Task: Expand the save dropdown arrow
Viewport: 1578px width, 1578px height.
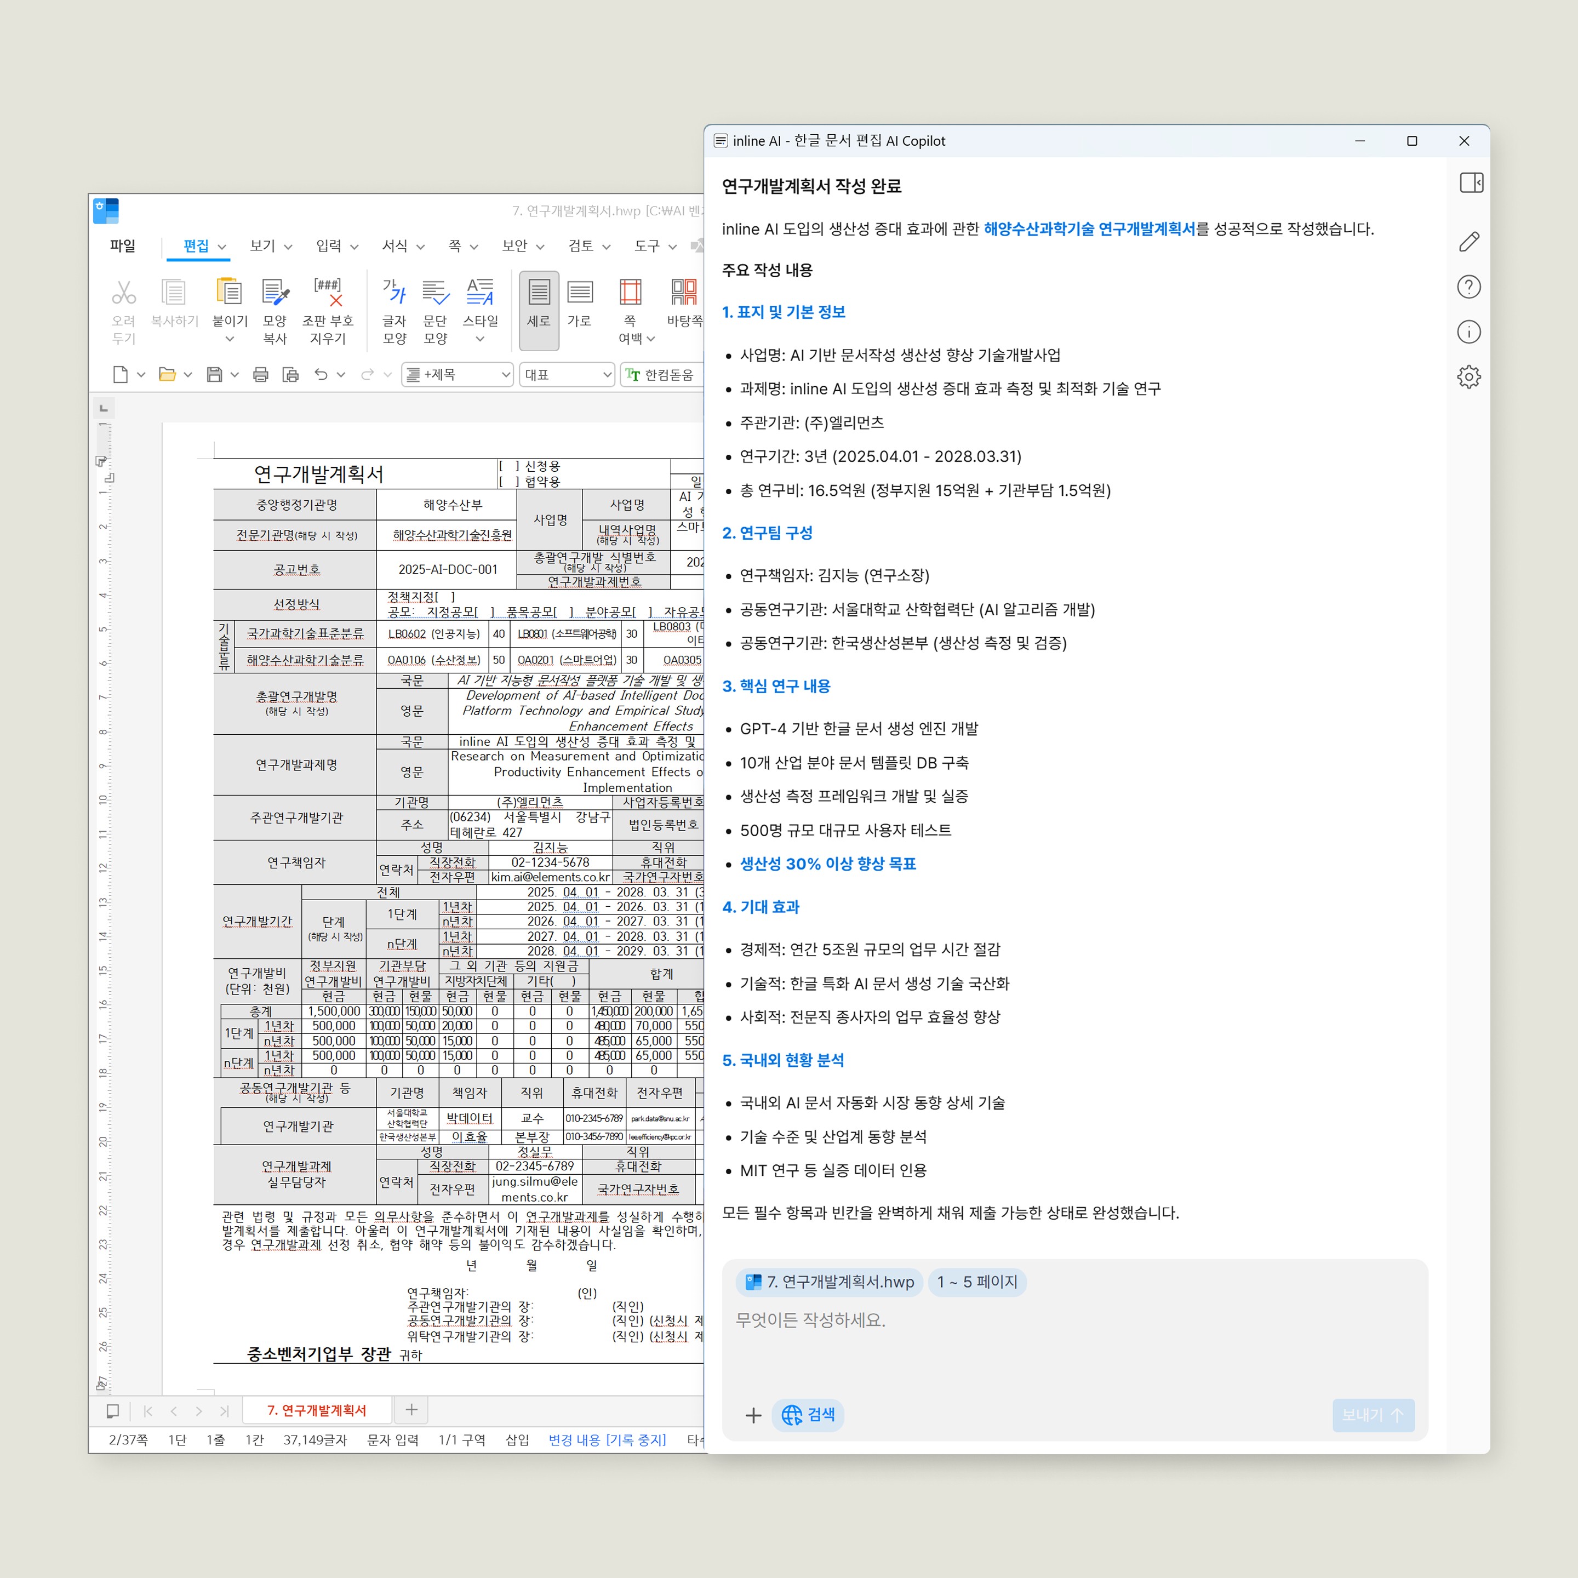Action: [235, 375]
